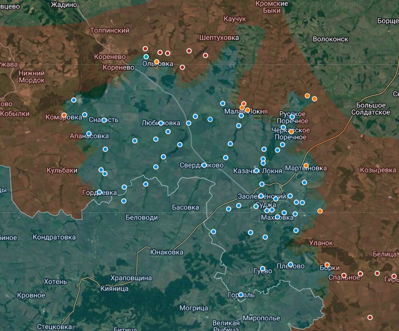Select the orange marker on Ольговка label

(x=157, y=62)
